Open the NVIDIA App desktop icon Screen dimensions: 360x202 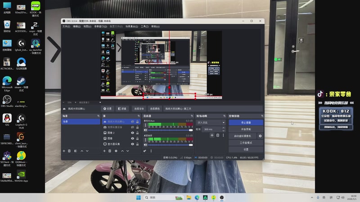[x=21, y=176]
